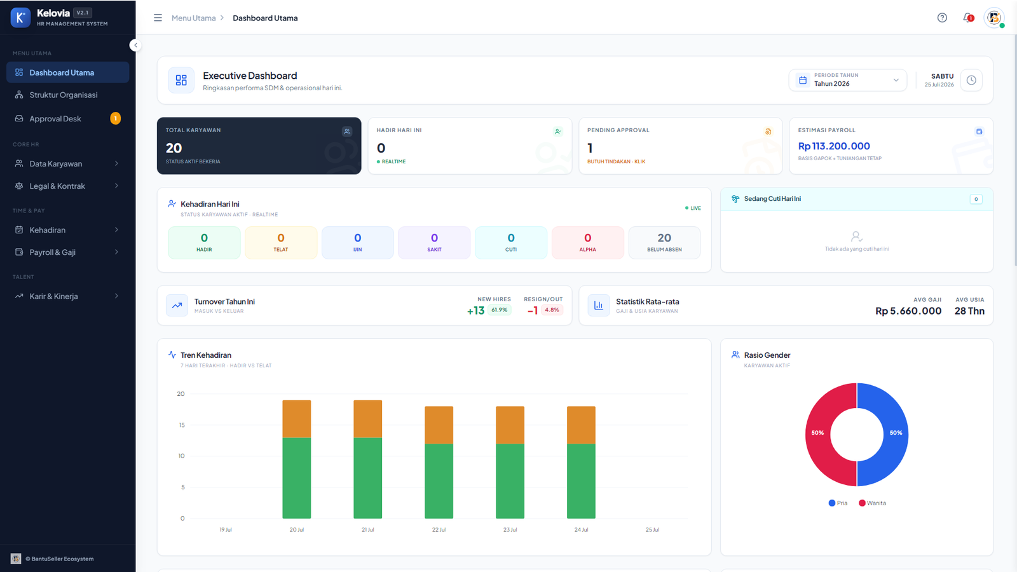Open the Periode Tahun 2026 dropdown
Viewport: 1017px width, 572px height.
click(848, 80)
